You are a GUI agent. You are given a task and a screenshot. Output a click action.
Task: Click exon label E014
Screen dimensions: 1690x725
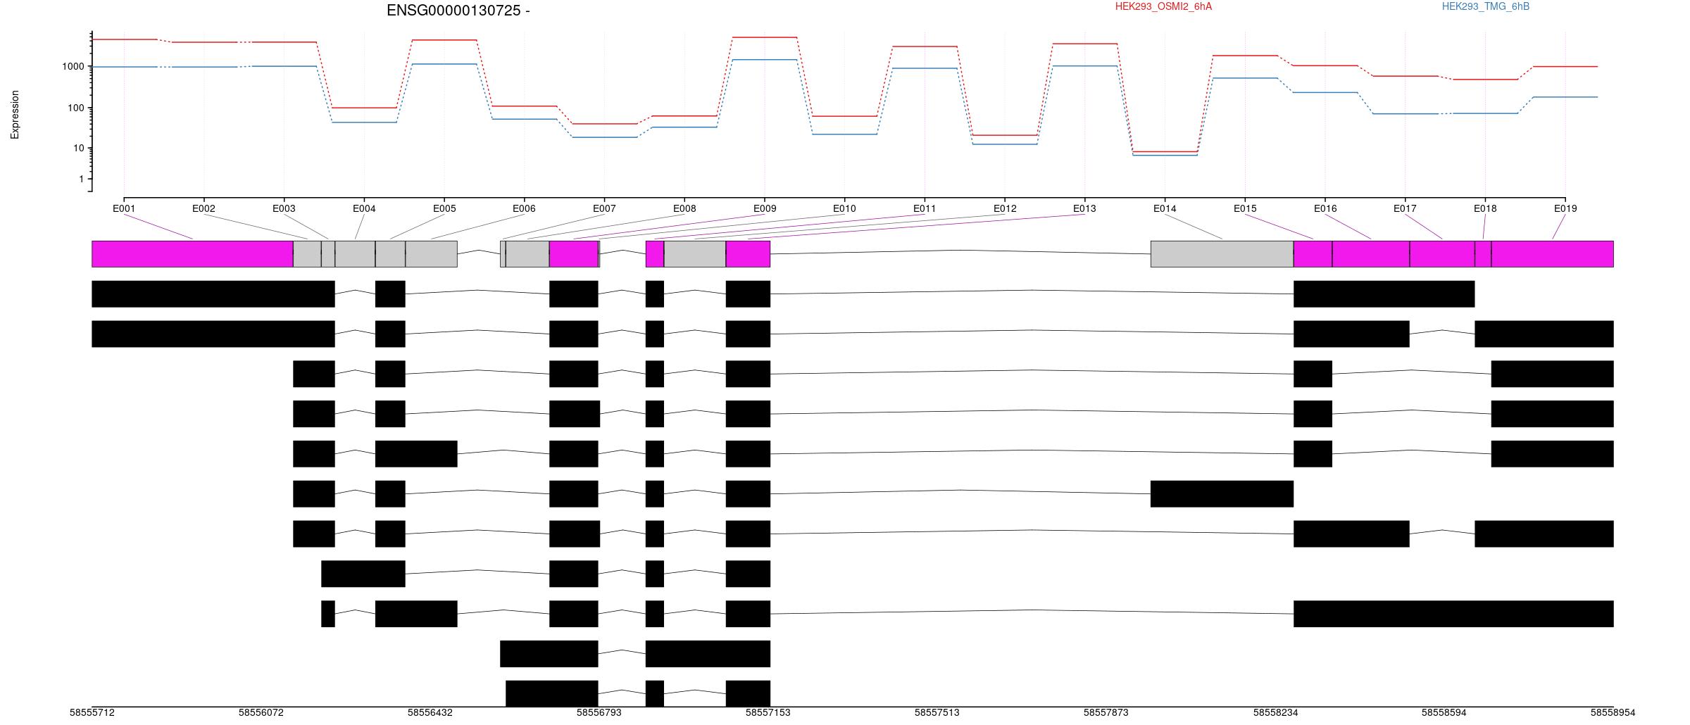pos(1165,208)
